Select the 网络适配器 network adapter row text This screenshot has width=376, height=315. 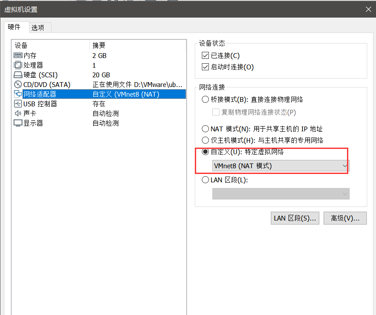point(40,94)
